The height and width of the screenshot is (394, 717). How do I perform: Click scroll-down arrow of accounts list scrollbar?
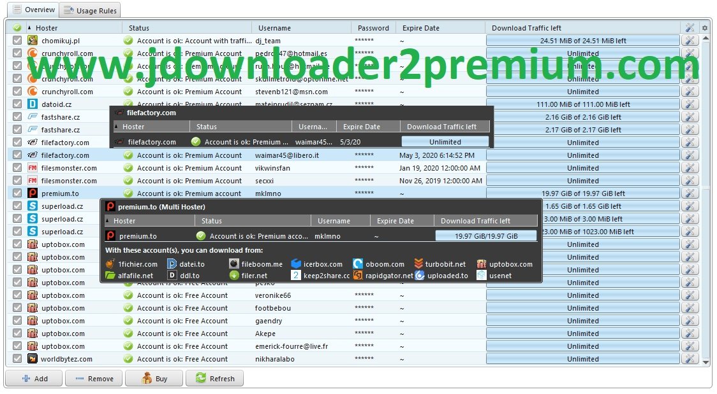tap(706, 362)
